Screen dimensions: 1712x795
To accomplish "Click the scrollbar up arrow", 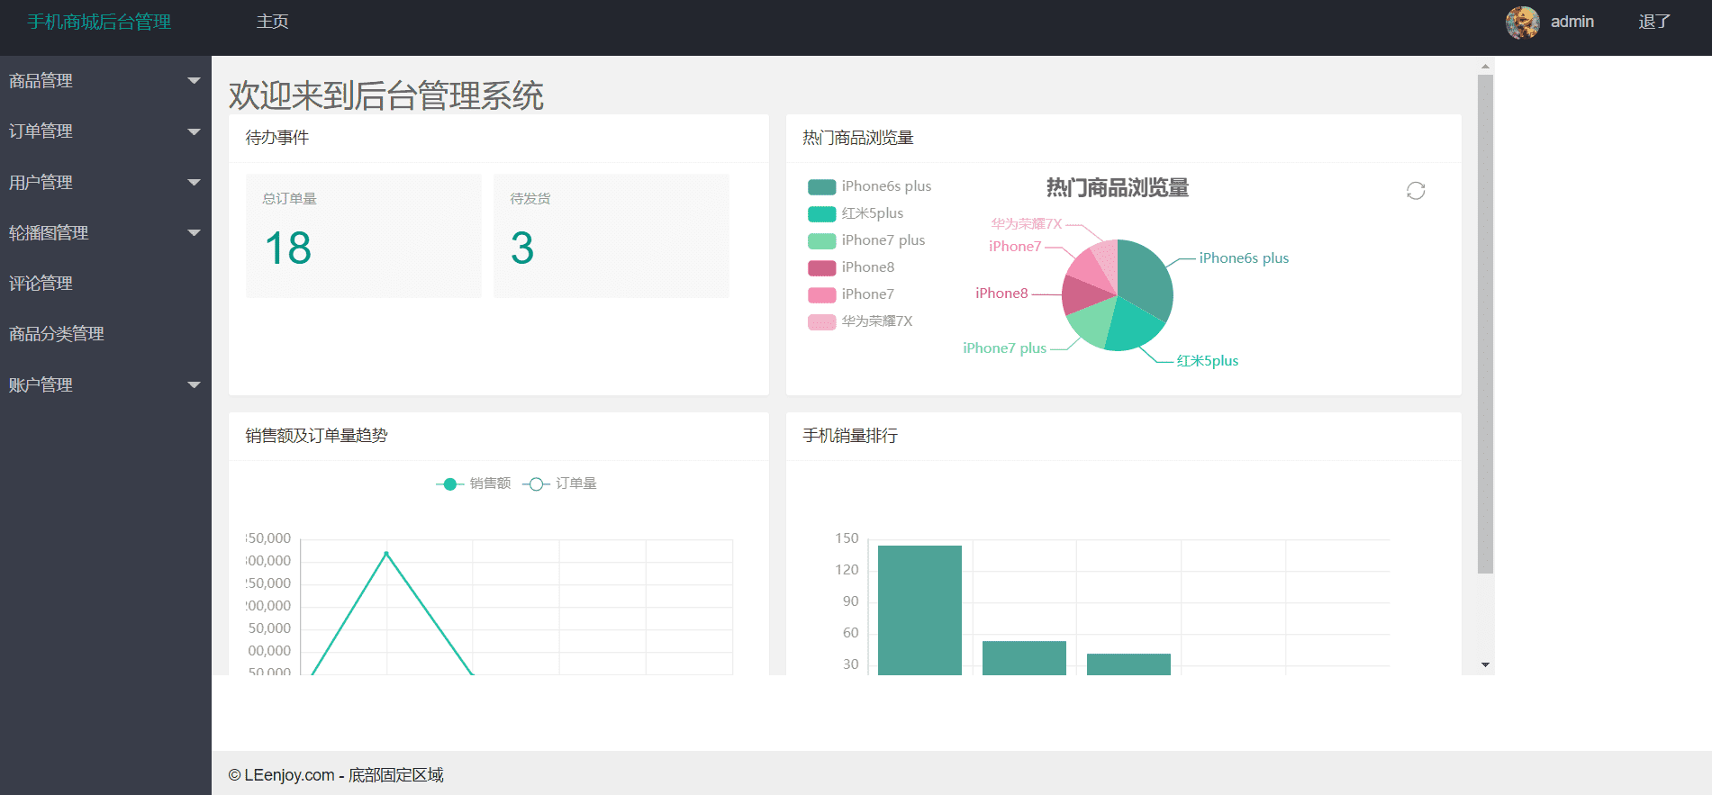I will point(1485,66).
